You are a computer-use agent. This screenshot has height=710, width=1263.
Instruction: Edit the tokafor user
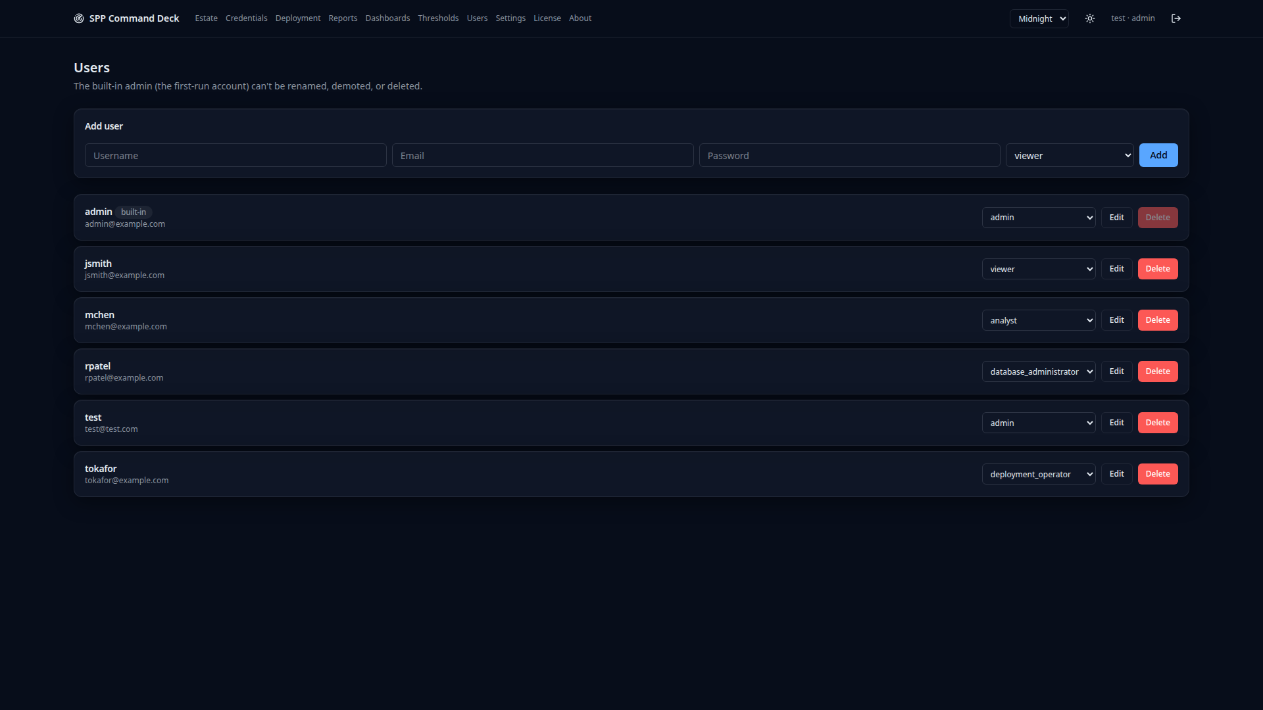click(1117, 474)
